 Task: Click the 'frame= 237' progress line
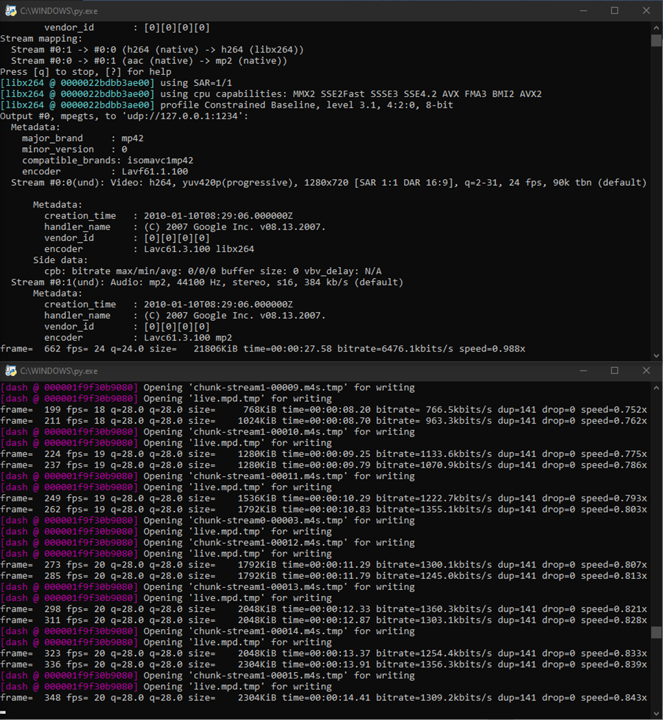323,465
